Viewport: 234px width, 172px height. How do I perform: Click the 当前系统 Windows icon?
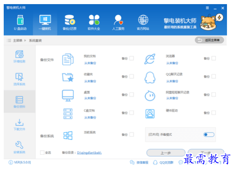tap(68, 135)
